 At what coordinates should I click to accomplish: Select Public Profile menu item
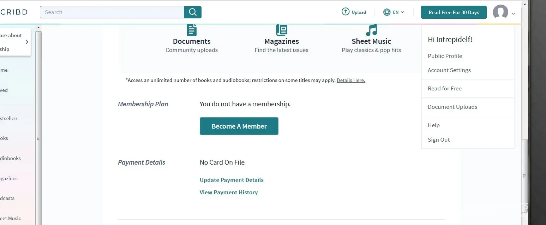tap(445, 56)
